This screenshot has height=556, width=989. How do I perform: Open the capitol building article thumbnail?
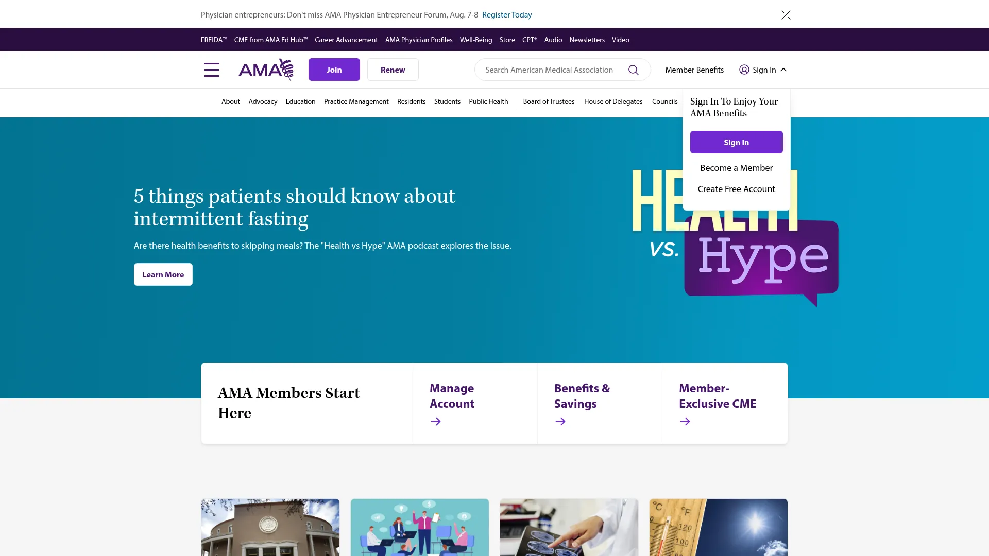tap(270, 527)
